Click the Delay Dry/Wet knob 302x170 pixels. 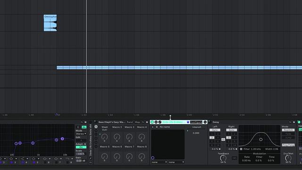coord(288,158)
